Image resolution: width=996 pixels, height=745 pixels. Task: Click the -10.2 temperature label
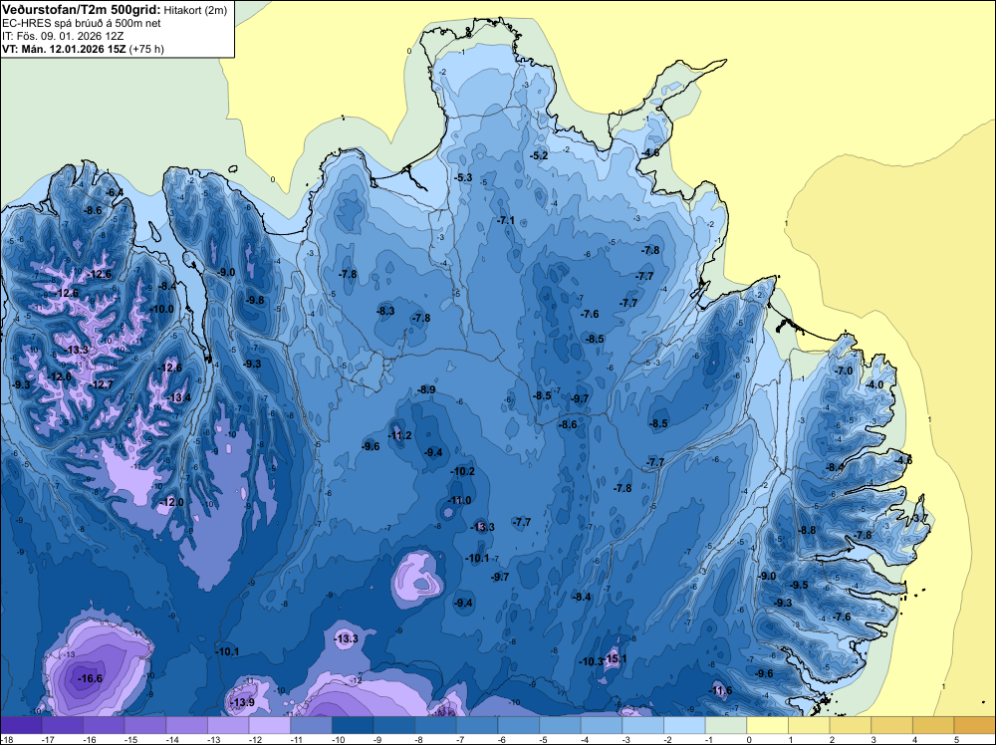463,471
